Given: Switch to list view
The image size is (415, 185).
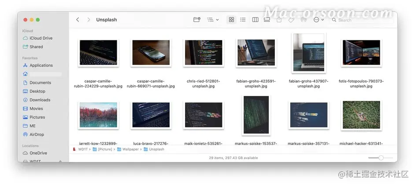Looking at the screenshot, I should (243, 19).
